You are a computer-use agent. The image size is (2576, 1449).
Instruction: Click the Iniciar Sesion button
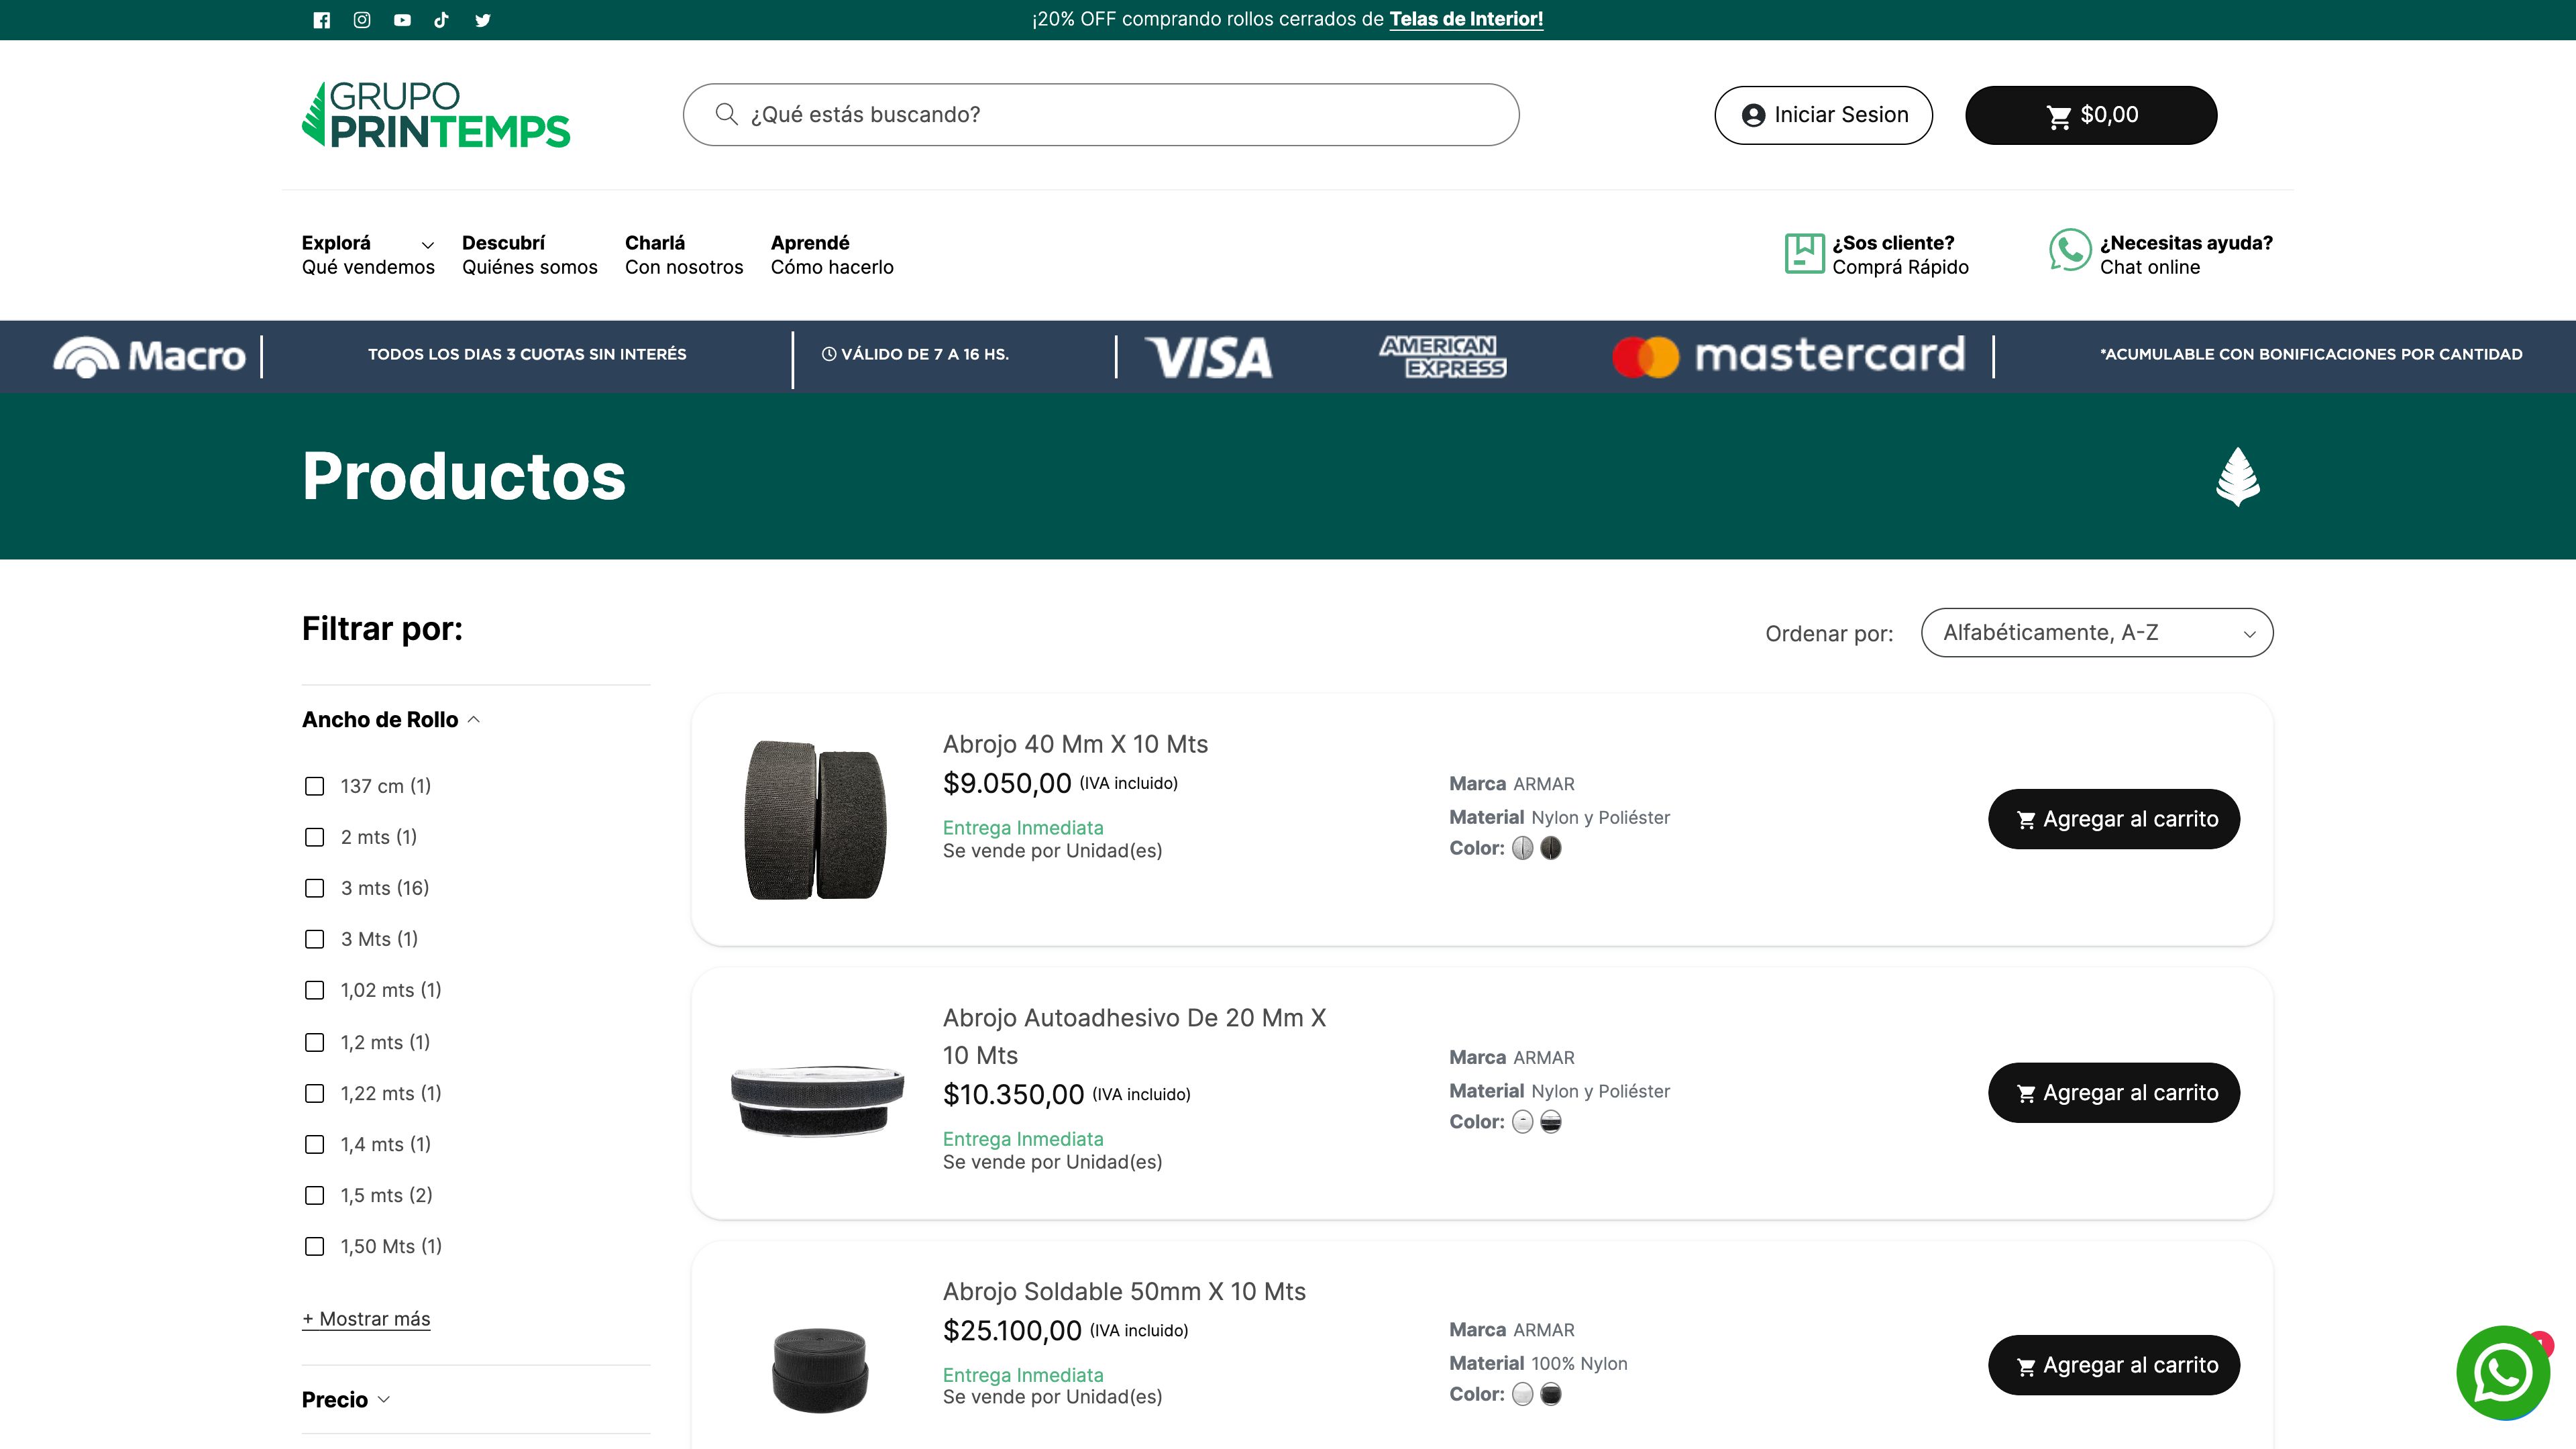pyautogui.click(x=1823, y=115)
